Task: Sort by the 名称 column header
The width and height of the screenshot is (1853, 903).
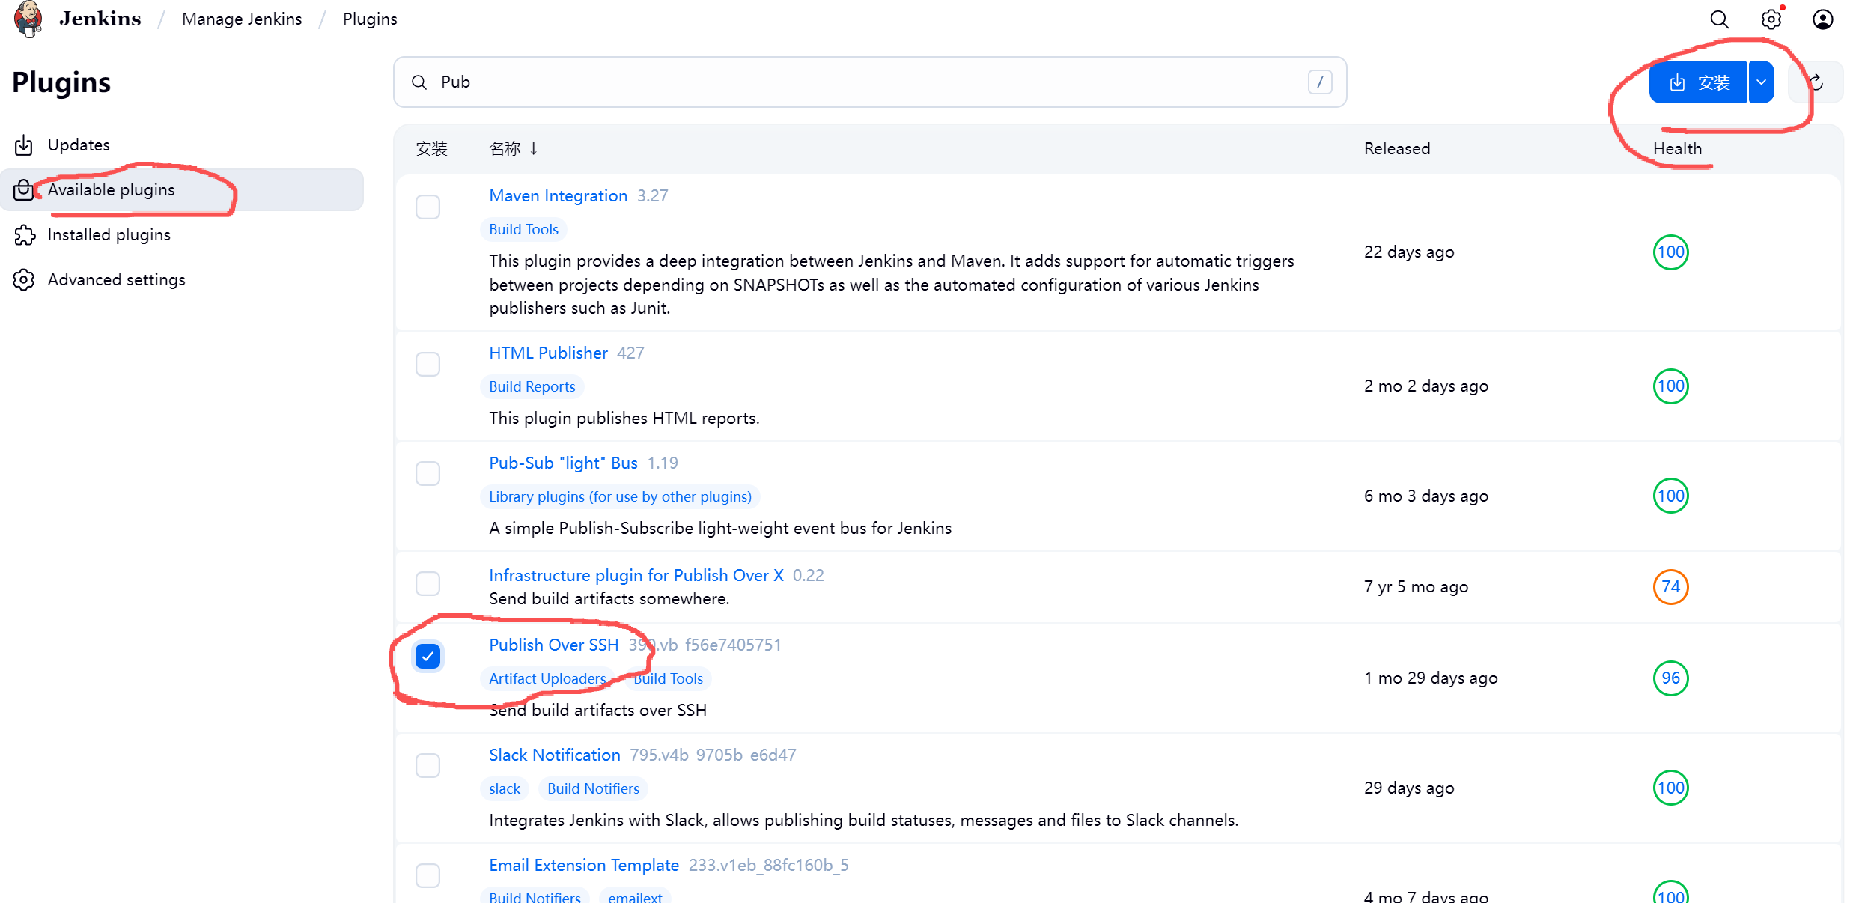Action: (x=513, y=149)
